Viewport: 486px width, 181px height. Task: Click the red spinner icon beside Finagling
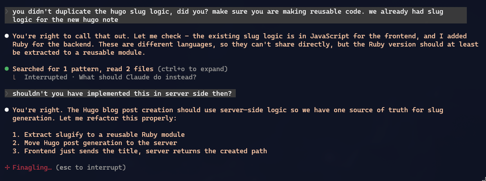pyautogui.click(x=7, y=168)
